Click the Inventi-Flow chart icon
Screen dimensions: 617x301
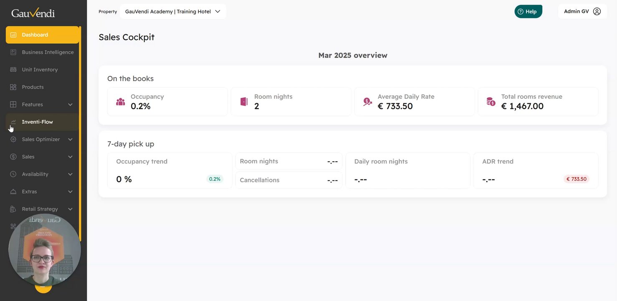pyautogui.click(x=13, y=122)
